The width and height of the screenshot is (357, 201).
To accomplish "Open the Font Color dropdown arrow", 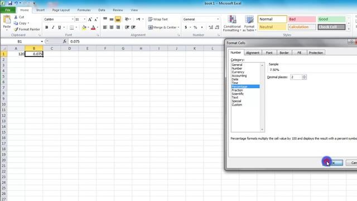I will pos(98,27).
